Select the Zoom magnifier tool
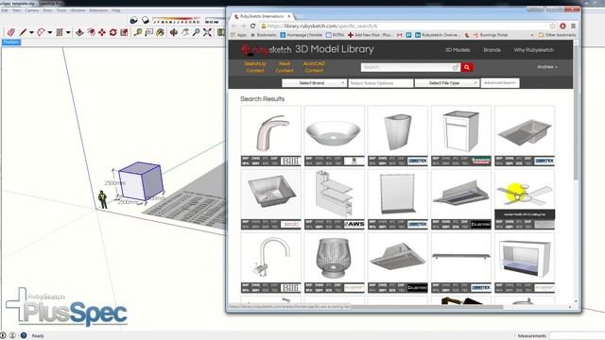The height and width of the screenshot is (340, 605). click(x=196, y=32)
